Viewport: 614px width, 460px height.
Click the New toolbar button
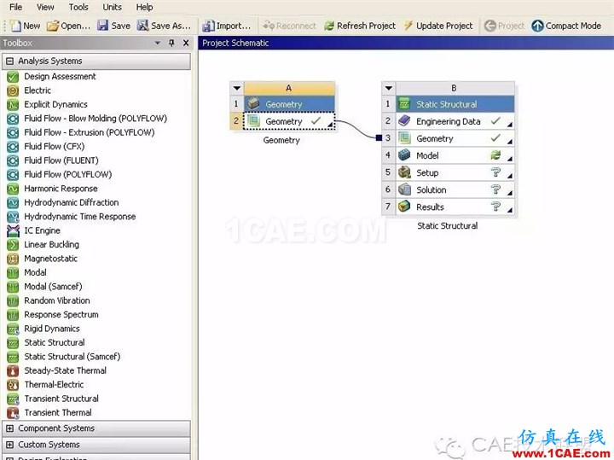(x=26, y=26)
